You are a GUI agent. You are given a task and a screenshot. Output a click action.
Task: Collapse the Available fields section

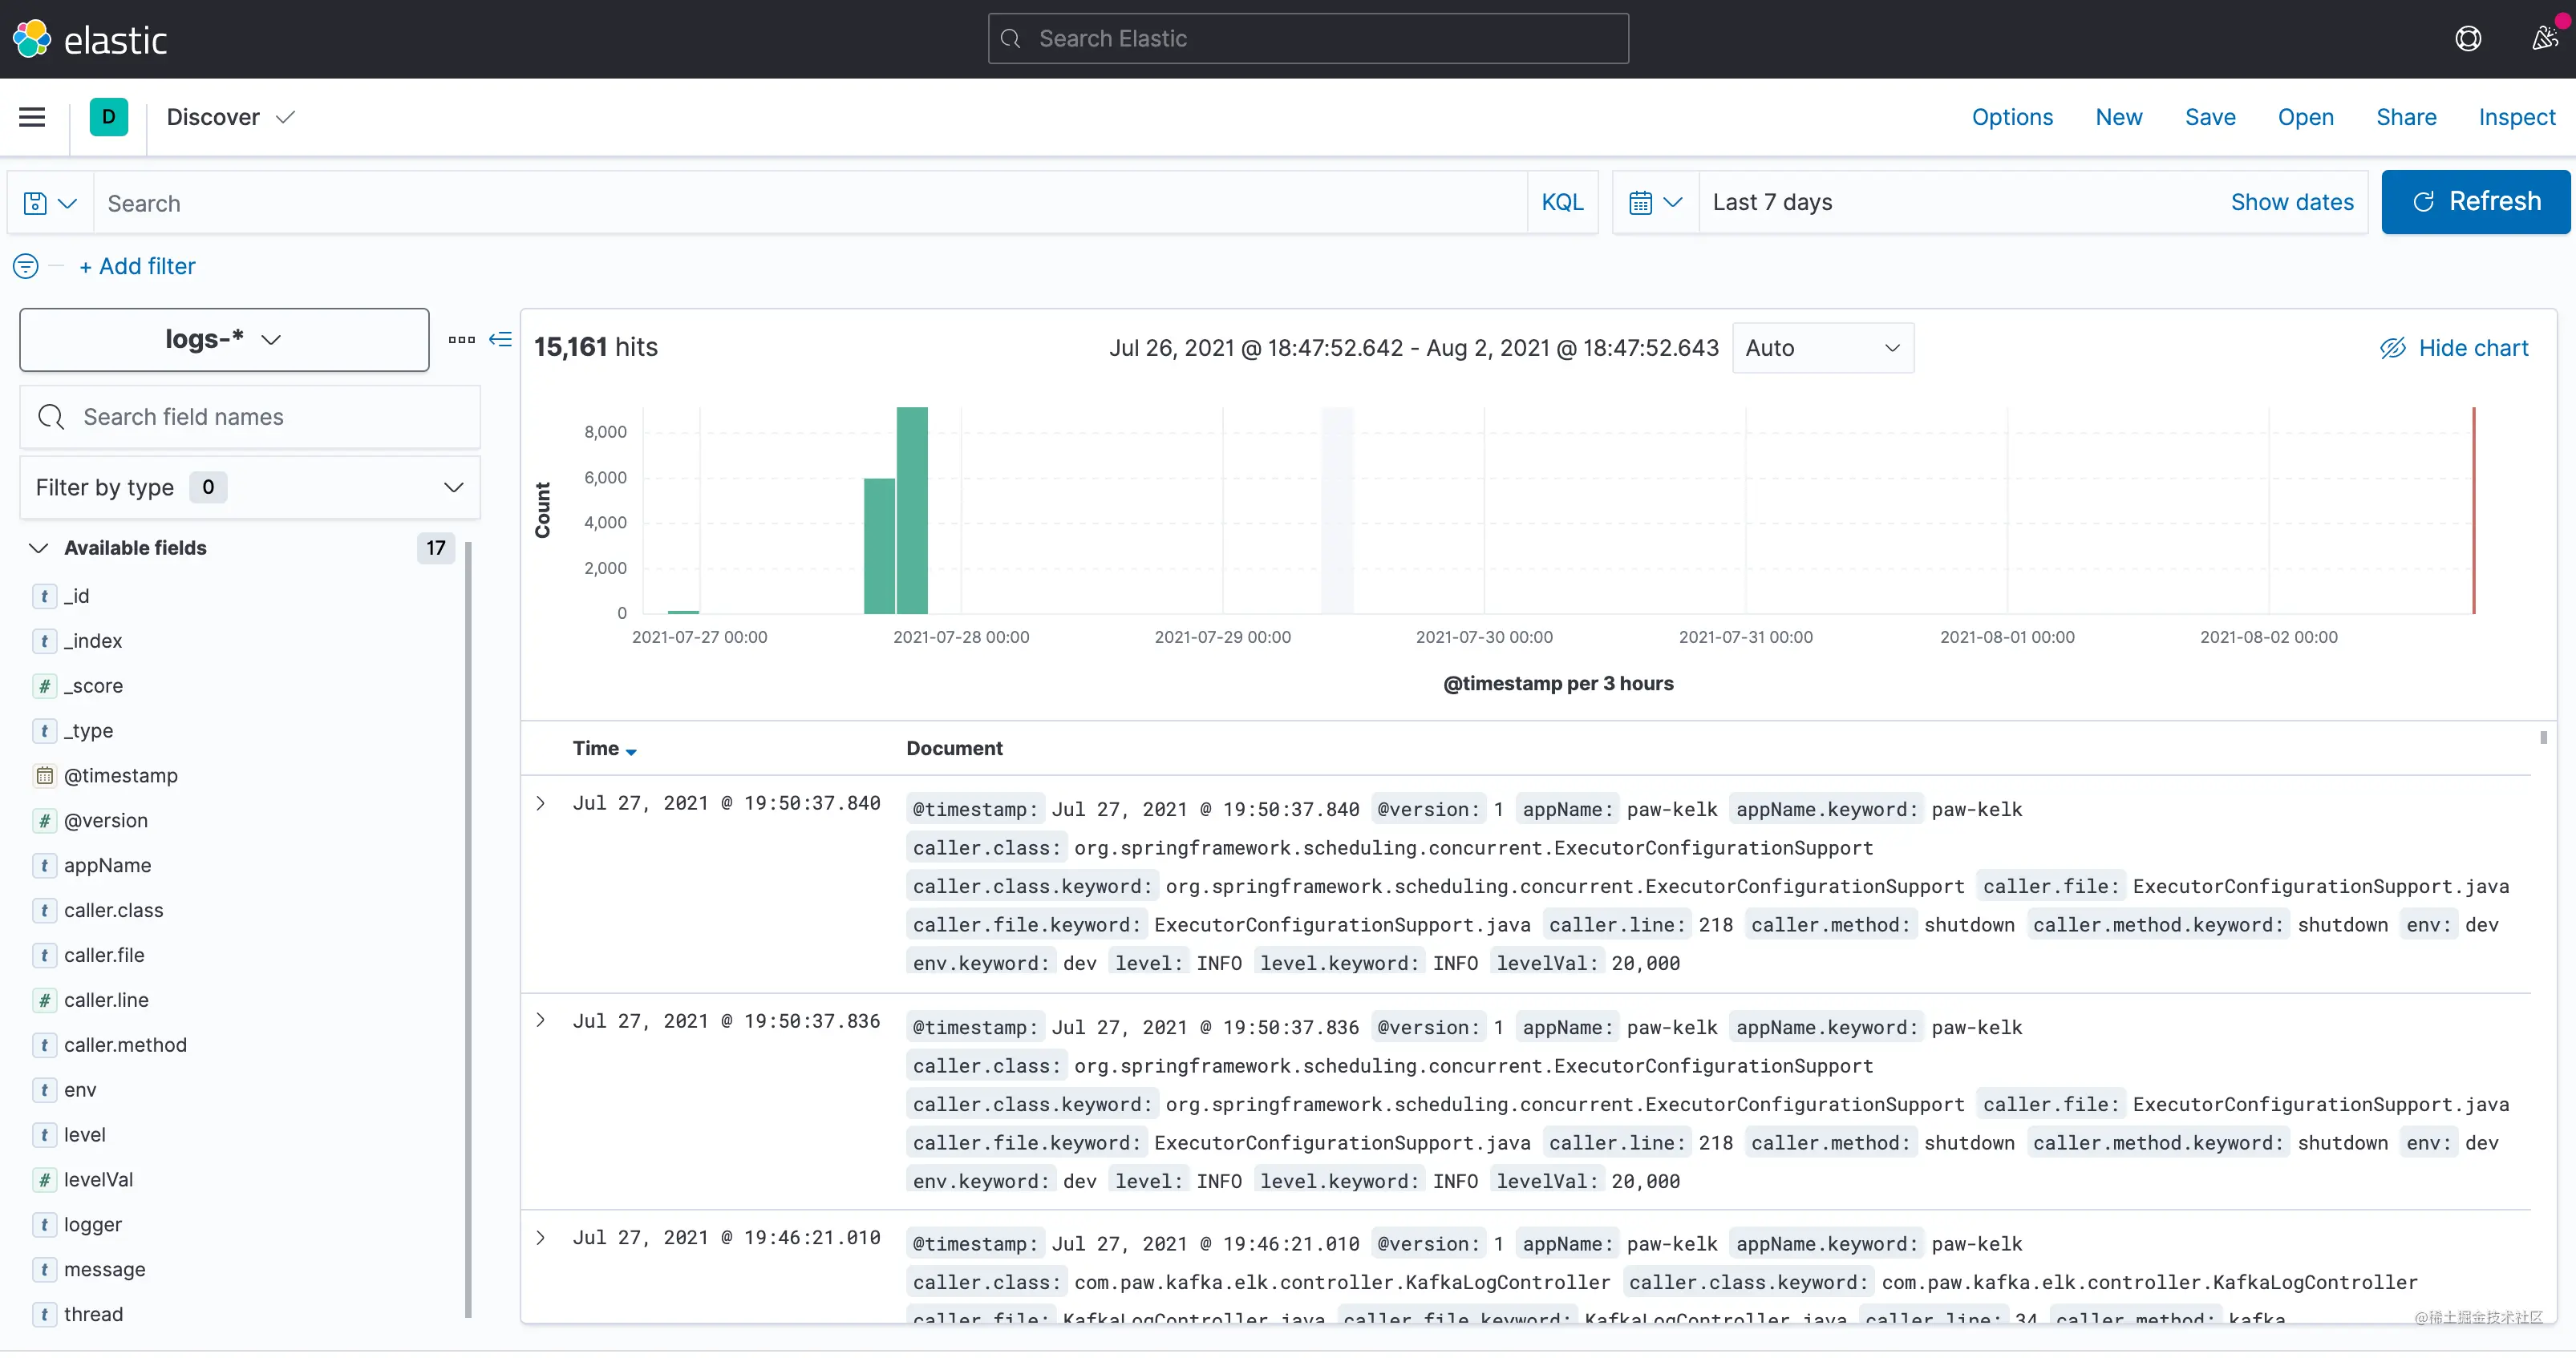(x=38, y=548)
